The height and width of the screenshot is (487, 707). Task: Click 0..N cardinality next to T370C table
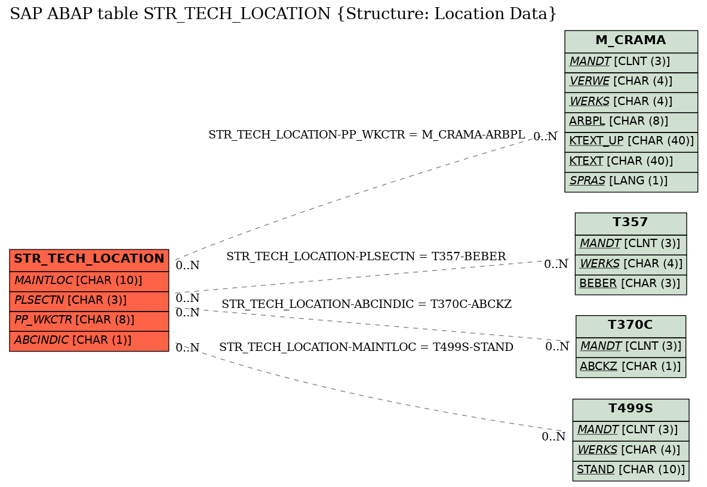point(557,346)
